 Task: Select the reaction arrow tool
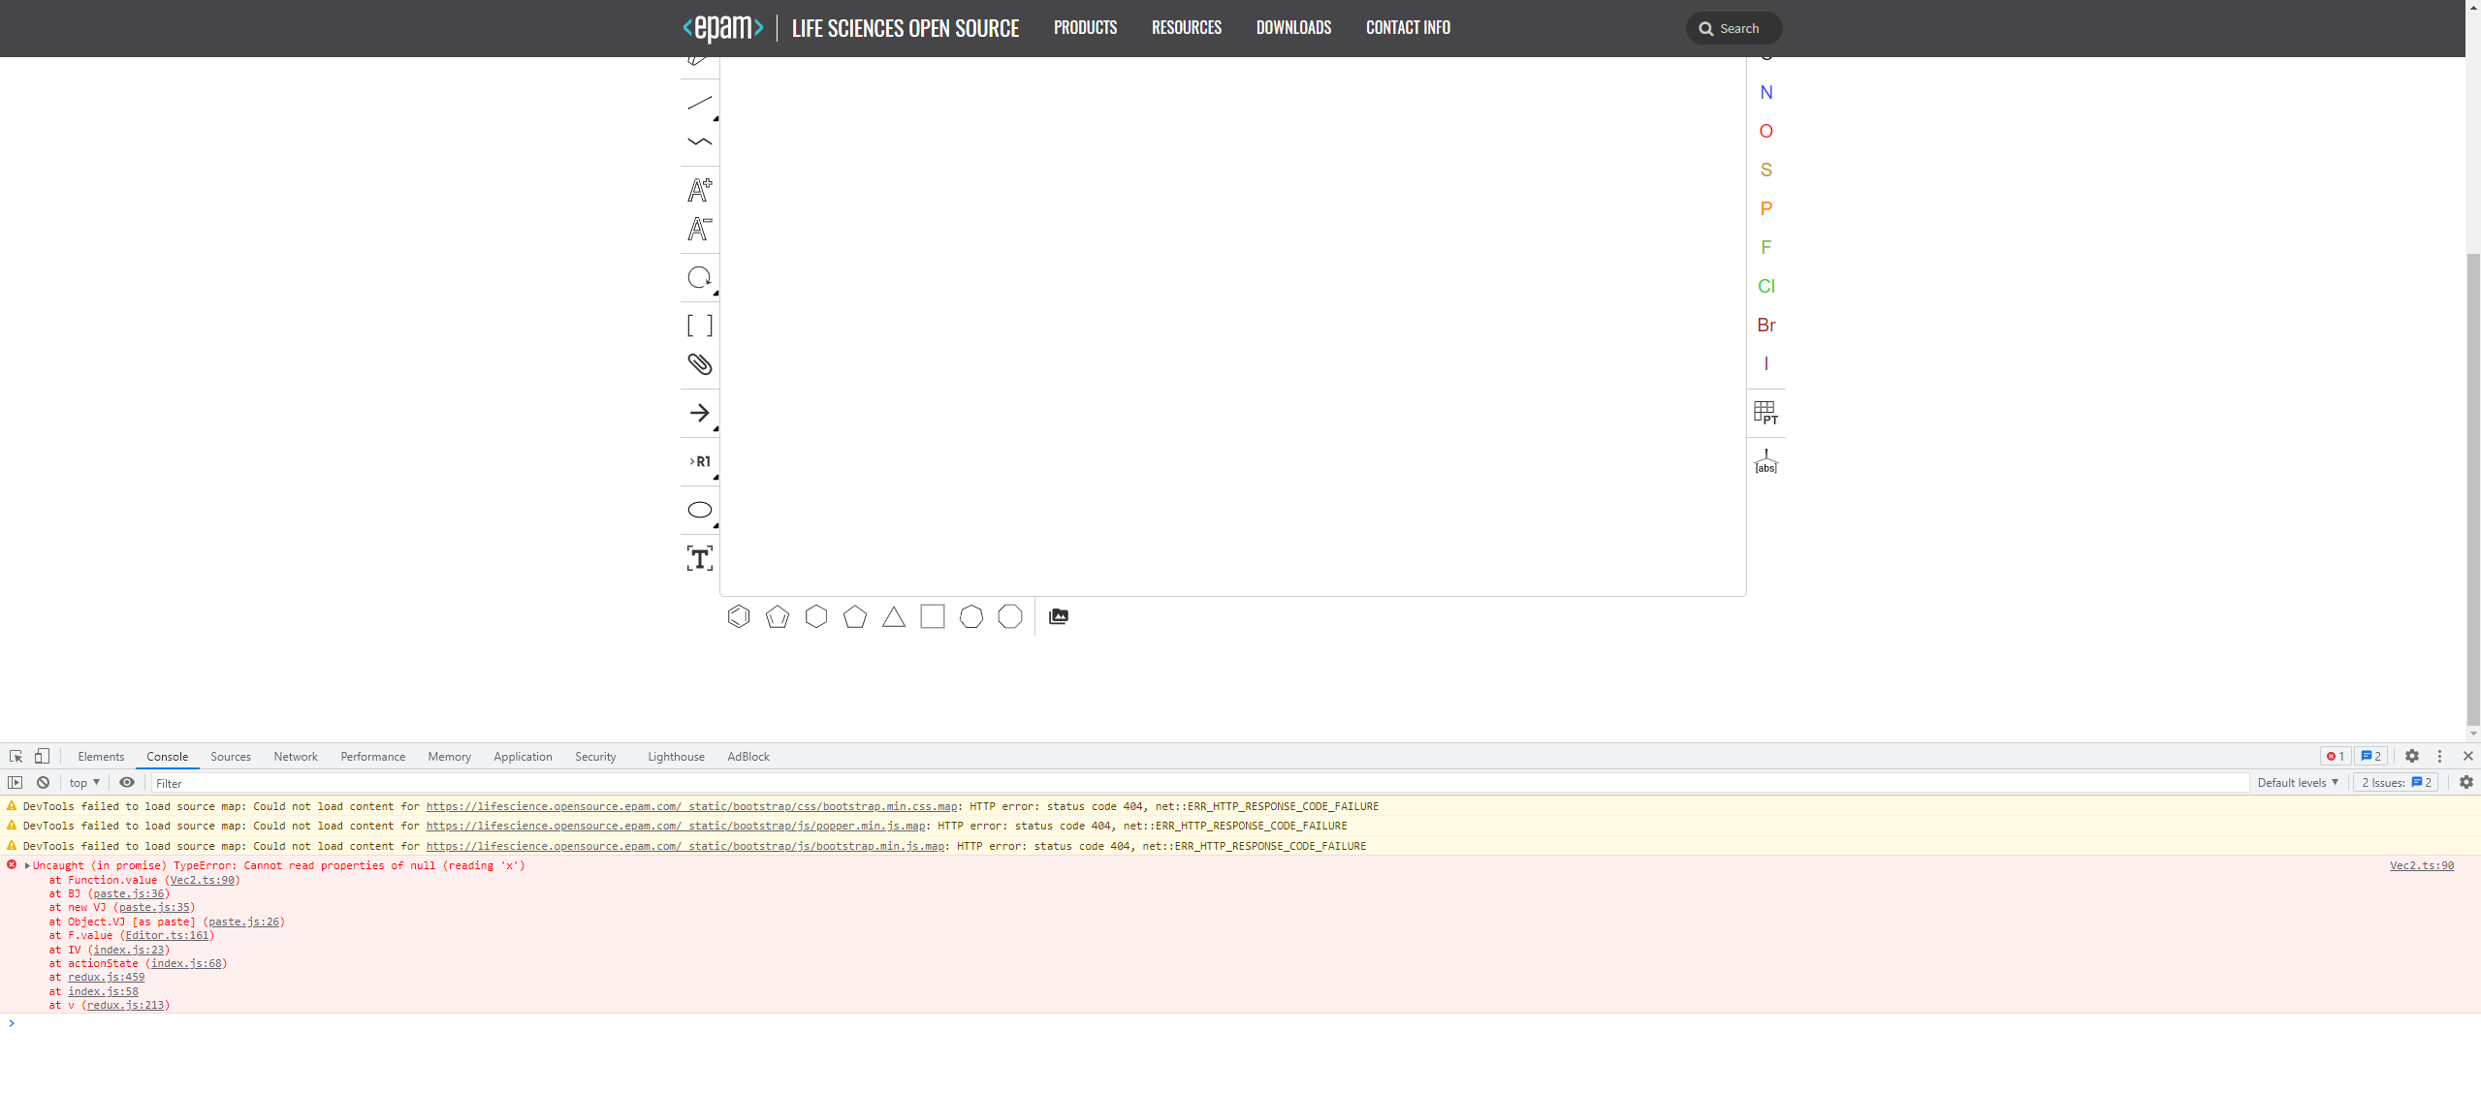pos(699,414)
